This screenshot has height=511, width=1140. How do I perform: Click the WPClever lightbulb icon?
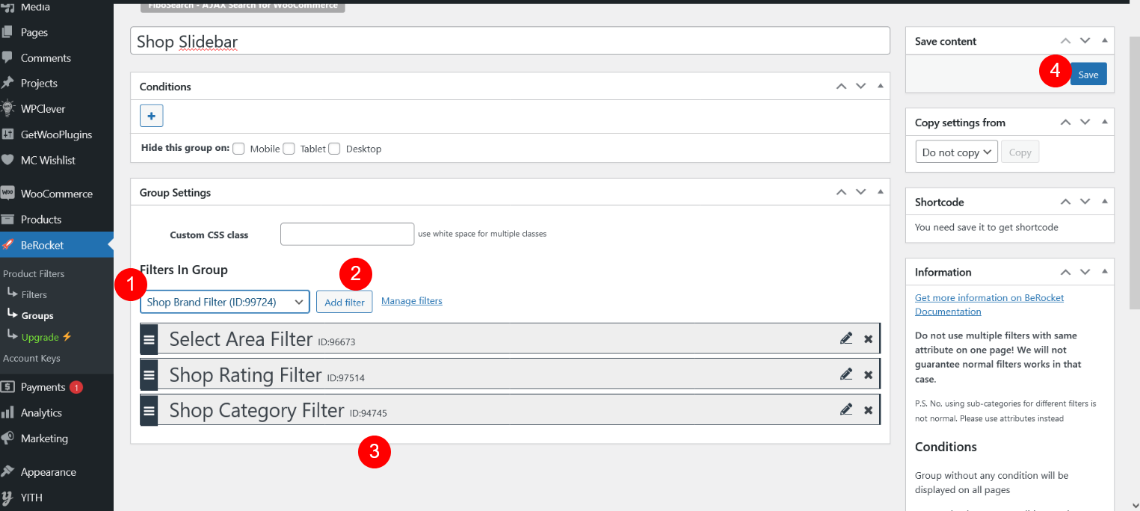pos(7,108)
